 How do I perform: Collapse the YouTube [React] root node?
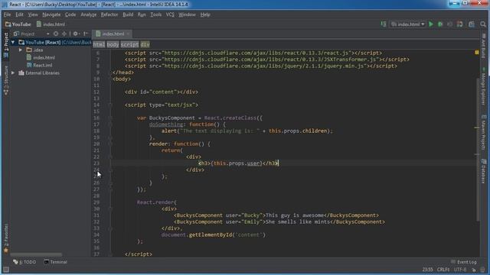point(13,42)
